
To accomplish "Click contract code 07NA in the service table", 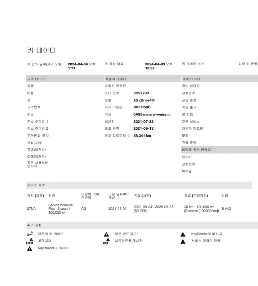I will coord(31,208).
